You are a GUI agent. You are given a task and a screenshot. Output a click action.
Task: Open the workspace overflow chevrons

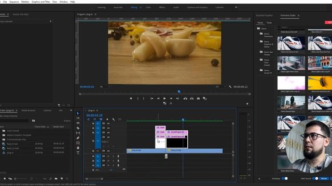point(236,7)
